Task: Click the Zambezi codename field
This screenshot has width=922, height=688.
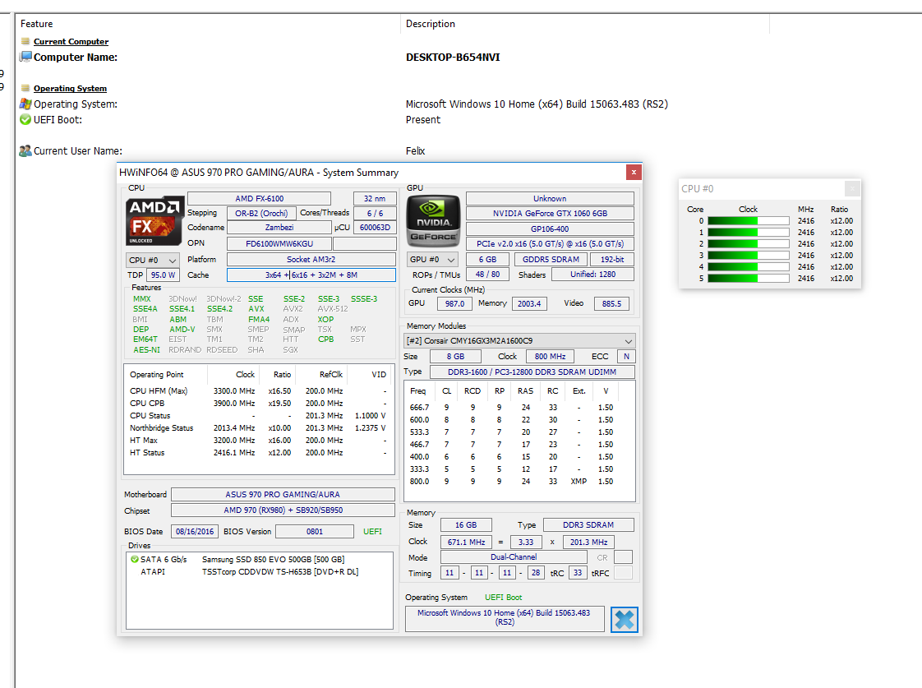Action: [x=279, y=227]
